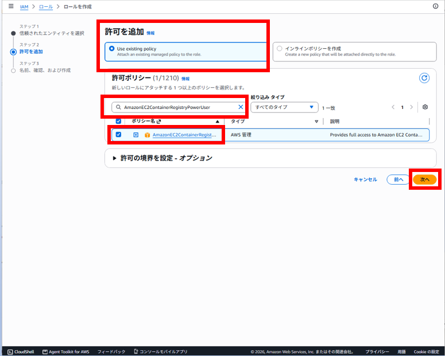The image size is (445, 356).
Task: Click the 説明 column header
Action: (335, 122)
